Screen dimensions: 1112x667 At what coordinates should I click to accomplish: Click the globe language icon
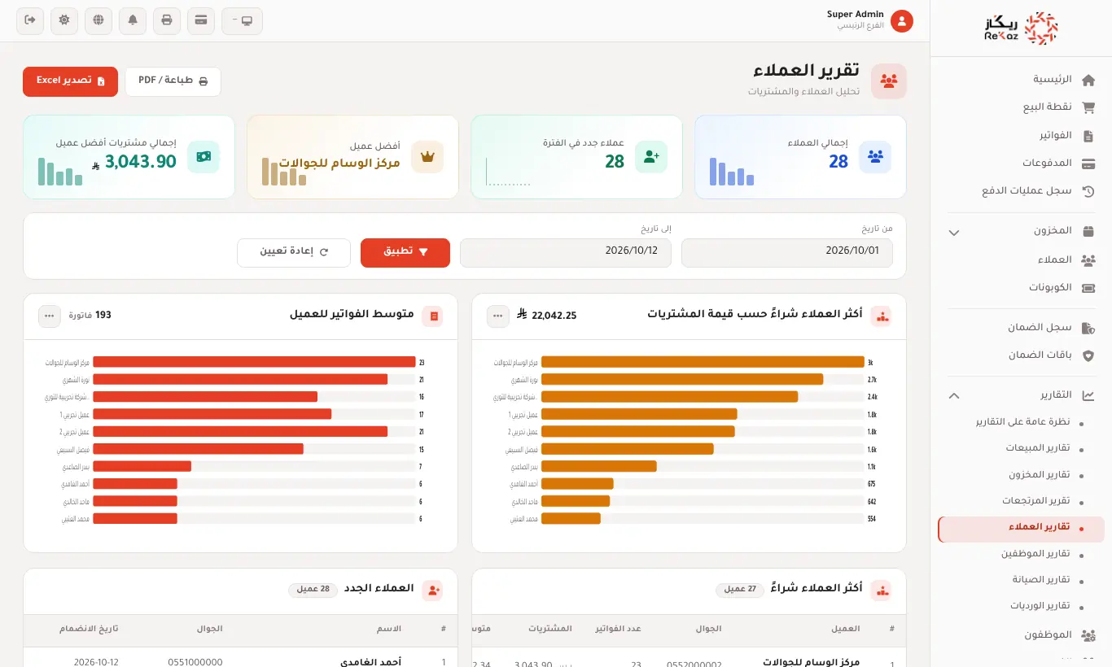pyautogui.click(x=99, y=20)
